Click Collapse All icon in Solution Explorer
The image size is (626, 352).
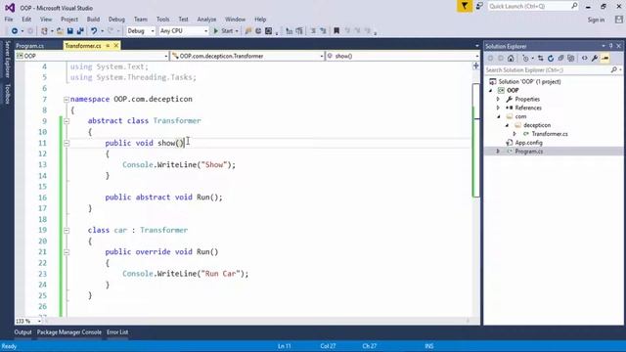coord(560,59)
